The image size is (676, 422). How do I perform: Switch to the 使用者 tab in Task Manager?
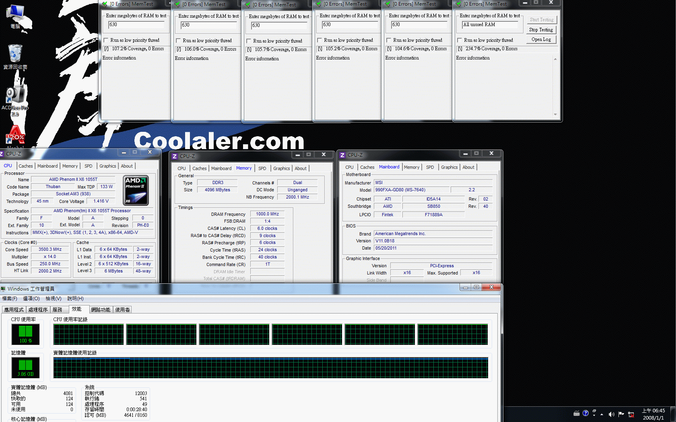[x=122, y=310]
